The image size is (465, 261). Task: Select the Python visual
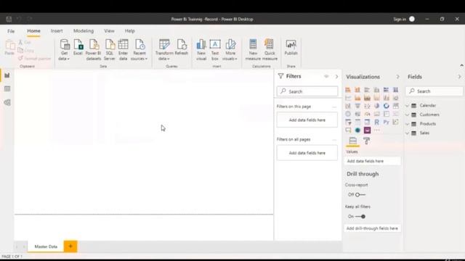click(386, 122)
